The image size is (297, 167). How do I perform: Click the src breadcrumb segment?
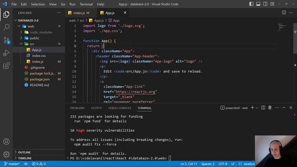(x=82, y=20)
